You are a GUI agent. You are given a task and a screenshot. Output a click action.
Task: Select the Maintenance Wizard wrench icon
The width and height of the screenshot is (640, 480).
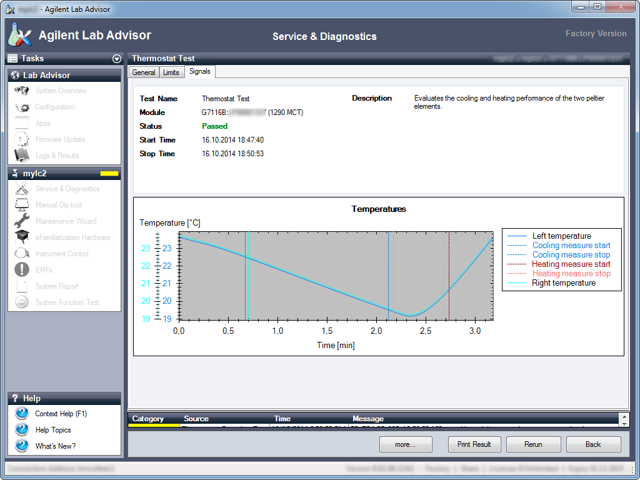pyautogui.click(x=22, y=221)
